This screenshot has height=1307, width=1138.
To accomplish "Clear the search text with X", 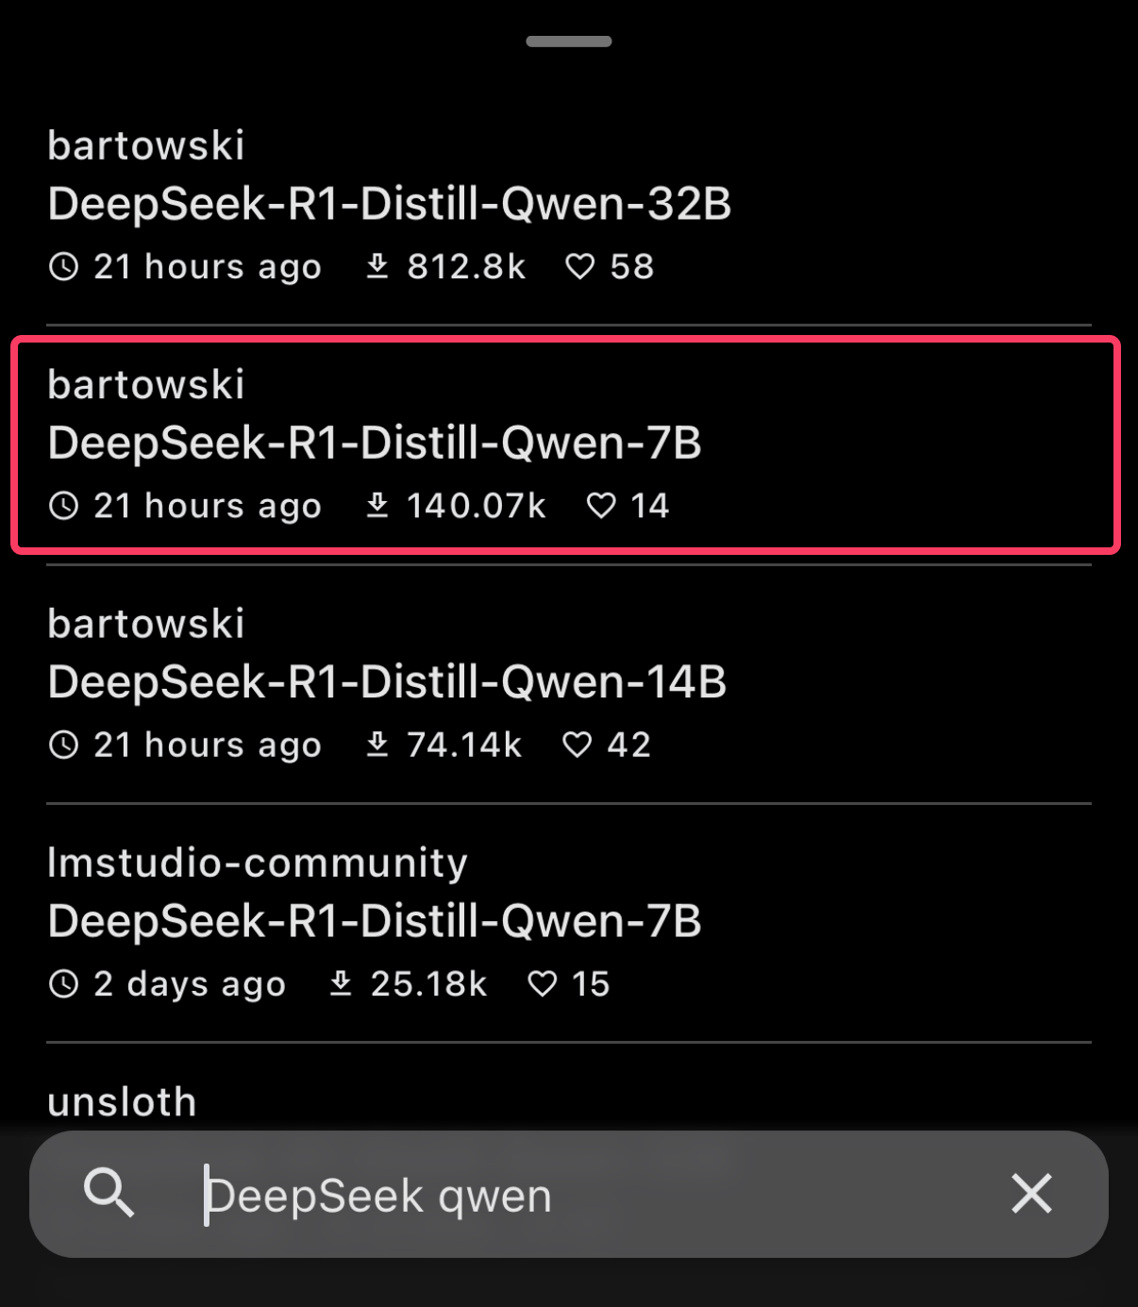I will 1031,1194.
